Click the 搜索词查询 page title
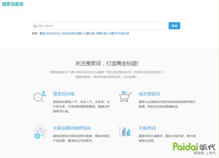219x158 pixels. tap(13, 4)
